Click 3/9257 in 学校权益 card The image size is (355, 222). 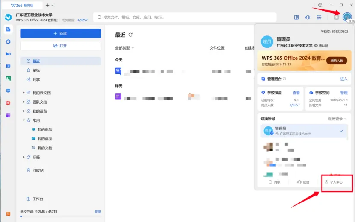coord(294,105)
